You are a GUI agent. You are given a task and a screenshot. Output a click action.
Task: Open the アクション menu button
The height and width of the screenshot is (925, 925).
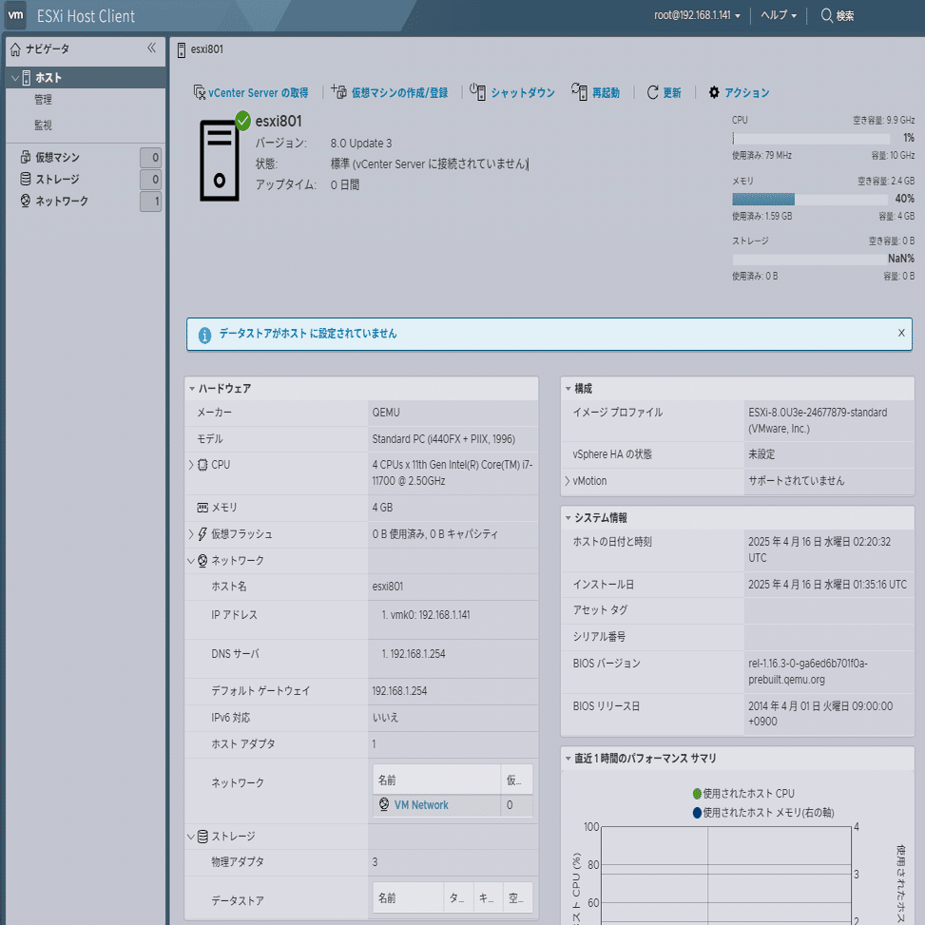pyautogui.click(x=740, y=92)
